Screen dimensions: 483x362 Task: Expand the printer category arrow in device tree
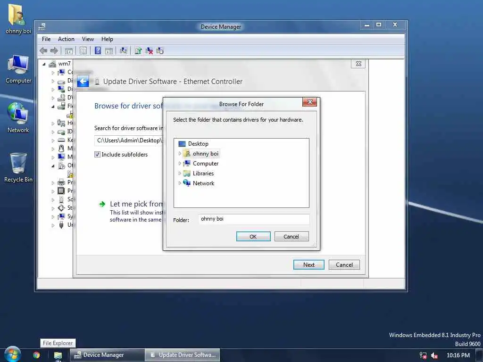click(53, 183)
